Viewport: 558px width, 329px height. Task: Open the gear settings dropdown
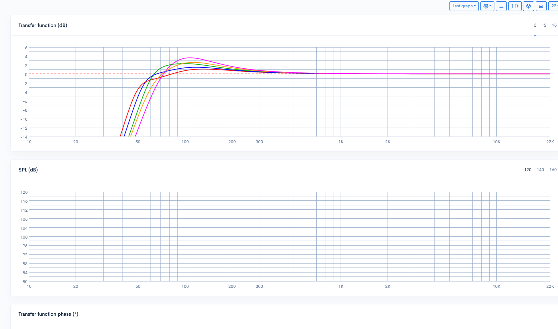point(487,6)
